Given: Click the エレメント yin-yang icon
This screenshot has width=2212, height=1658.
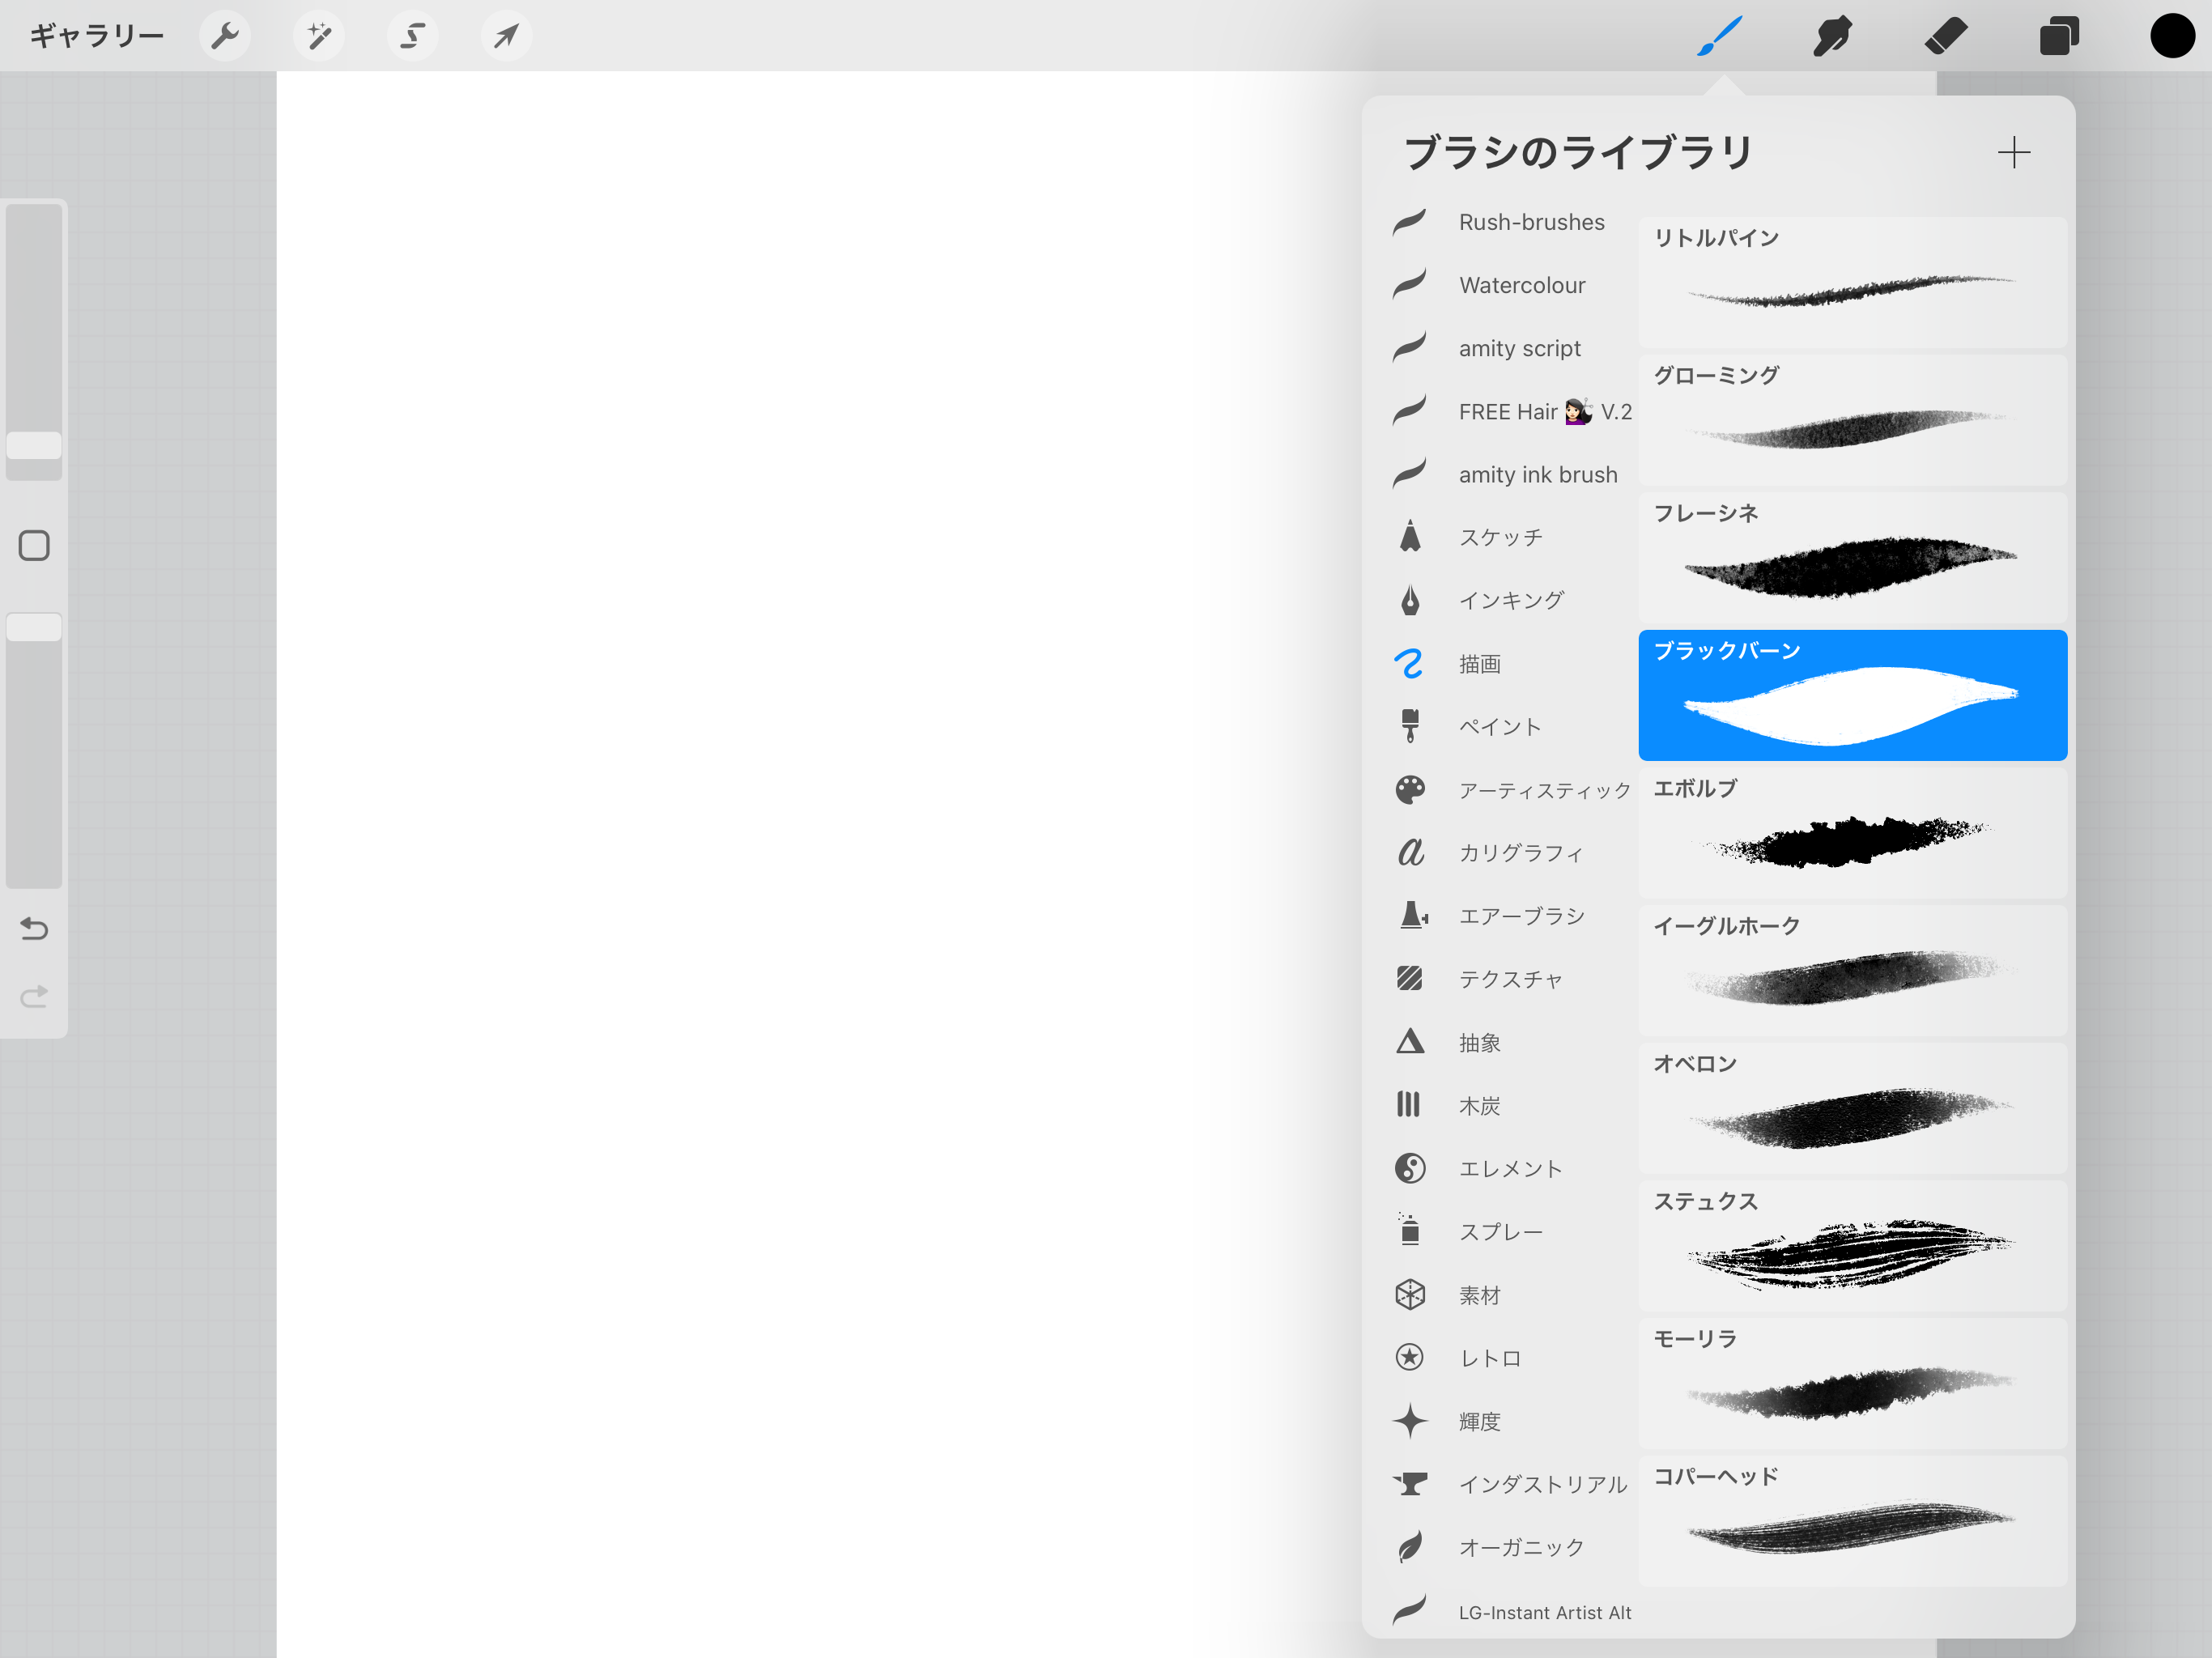Looking at the screenshot, I should (x=1410, y=1168).
